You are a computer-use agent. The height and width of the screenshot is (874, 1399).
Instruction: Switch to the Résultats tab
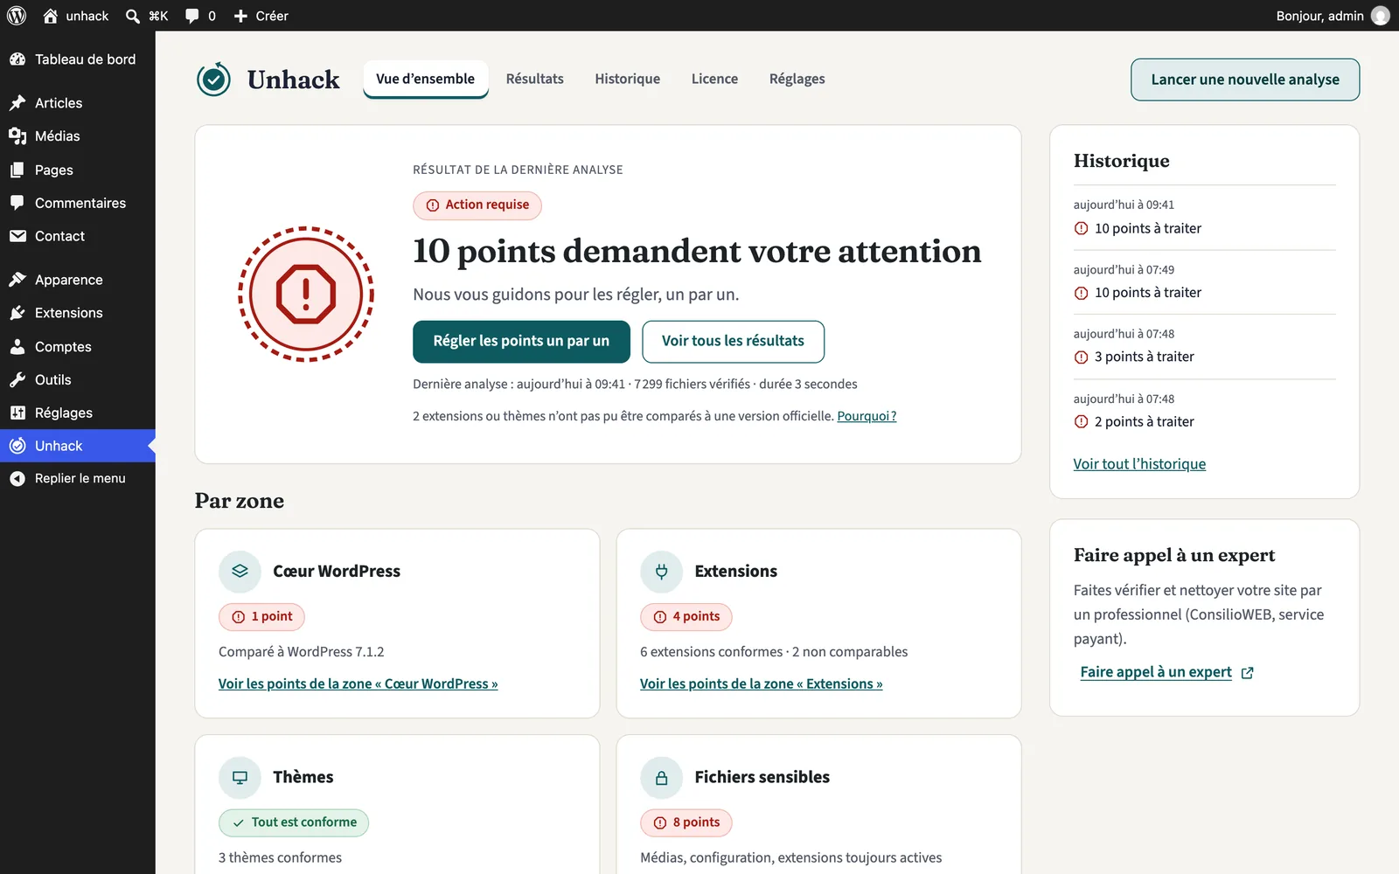coord(535,79)
